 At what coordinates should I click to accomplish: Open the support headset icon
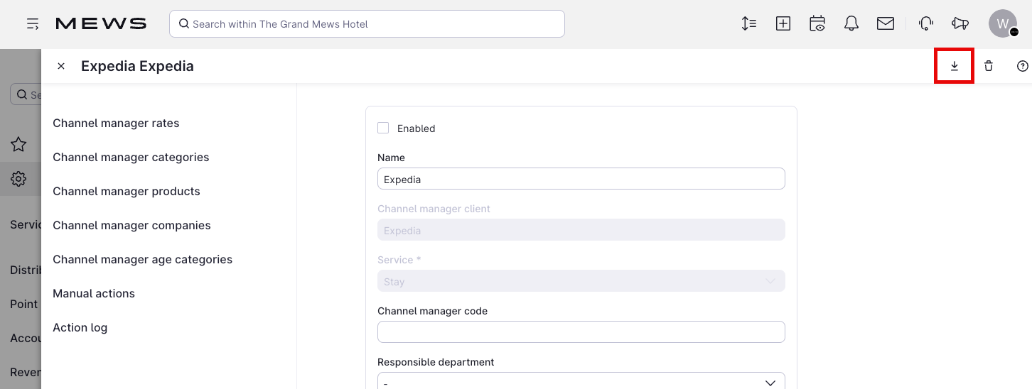tap(926, 23)
